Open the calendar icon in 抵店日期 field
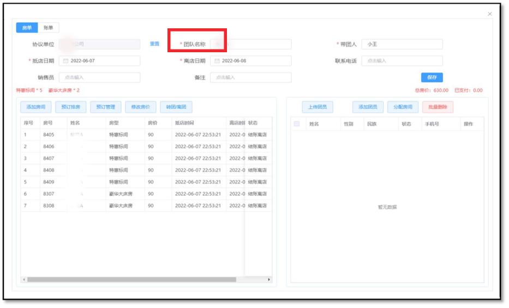The width and height of the screenshot is (509, 308). coord(65,61)
